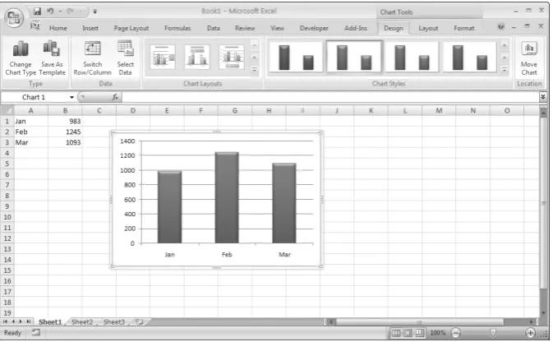Click the Feb bar in chart
This screenshot has width=553, height=342.
click(227, 197)
